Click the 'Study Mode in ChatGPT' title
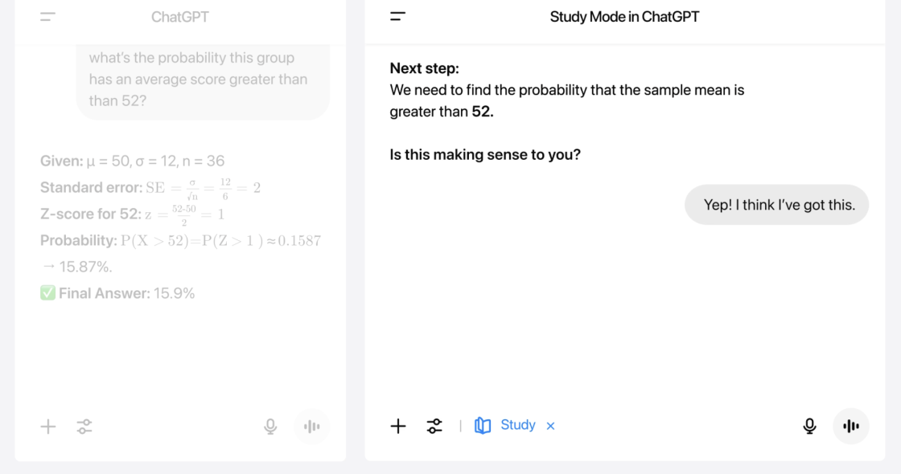The height and width of the screenshot is (474, 901). point(624,17)
